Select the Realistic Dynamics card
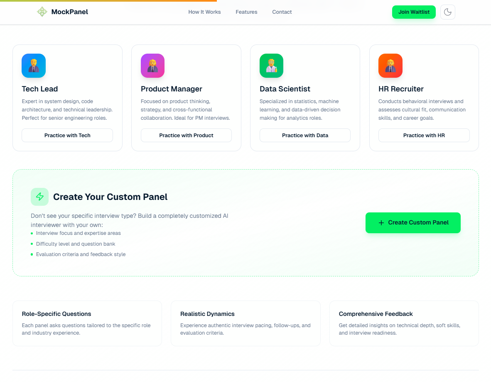 coord(245,323)
